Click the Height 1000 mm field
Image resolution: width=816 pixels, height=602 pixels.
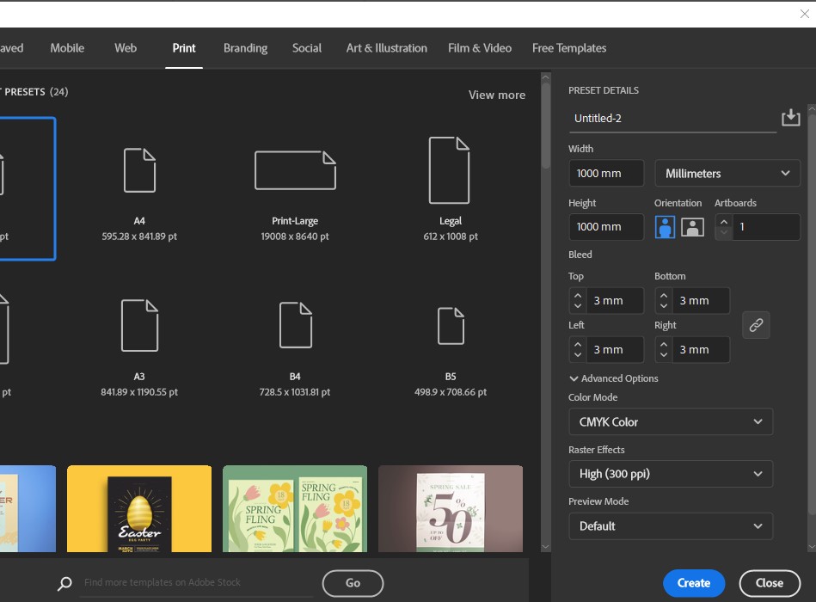(606, 227)
